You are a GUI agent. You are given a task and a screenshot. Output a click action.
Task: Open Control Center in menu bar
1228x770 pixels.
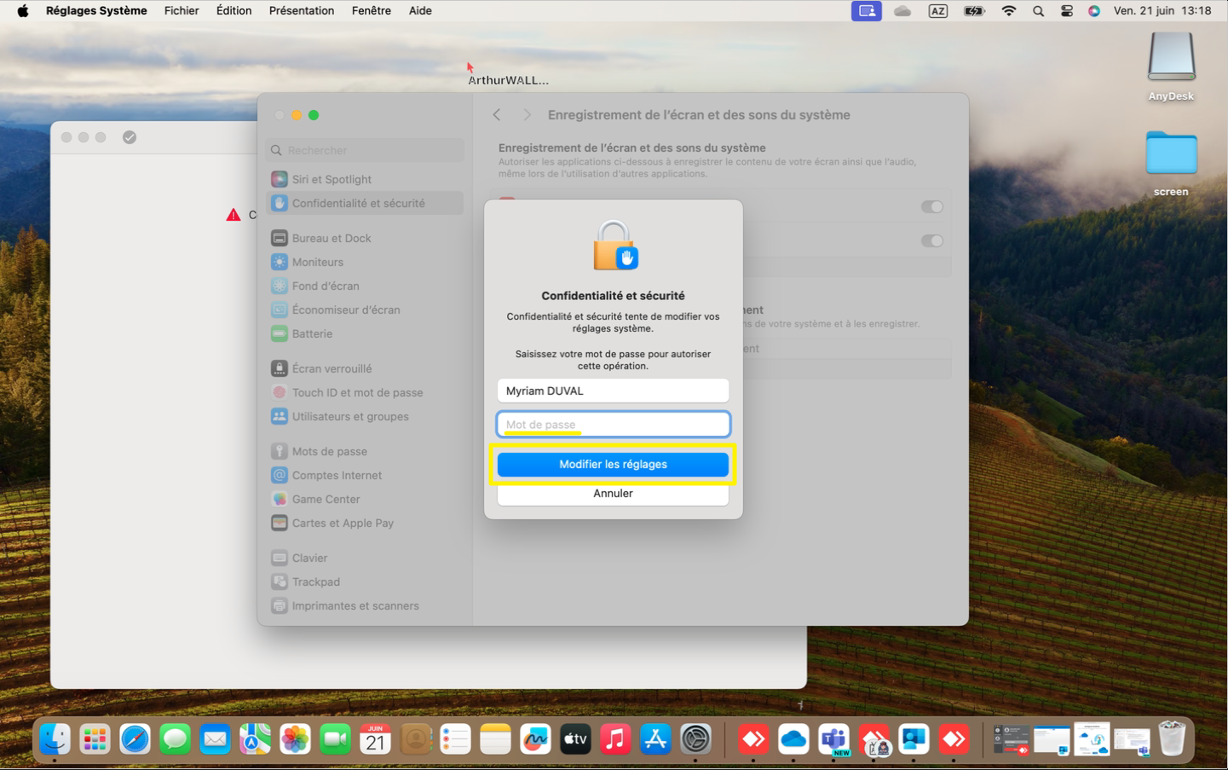point(1067,11)
